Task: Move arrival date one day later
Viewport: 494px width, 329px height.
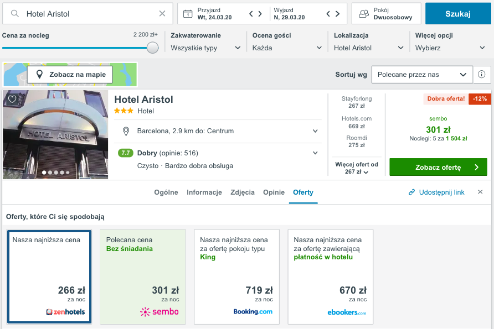Action: 260,13
